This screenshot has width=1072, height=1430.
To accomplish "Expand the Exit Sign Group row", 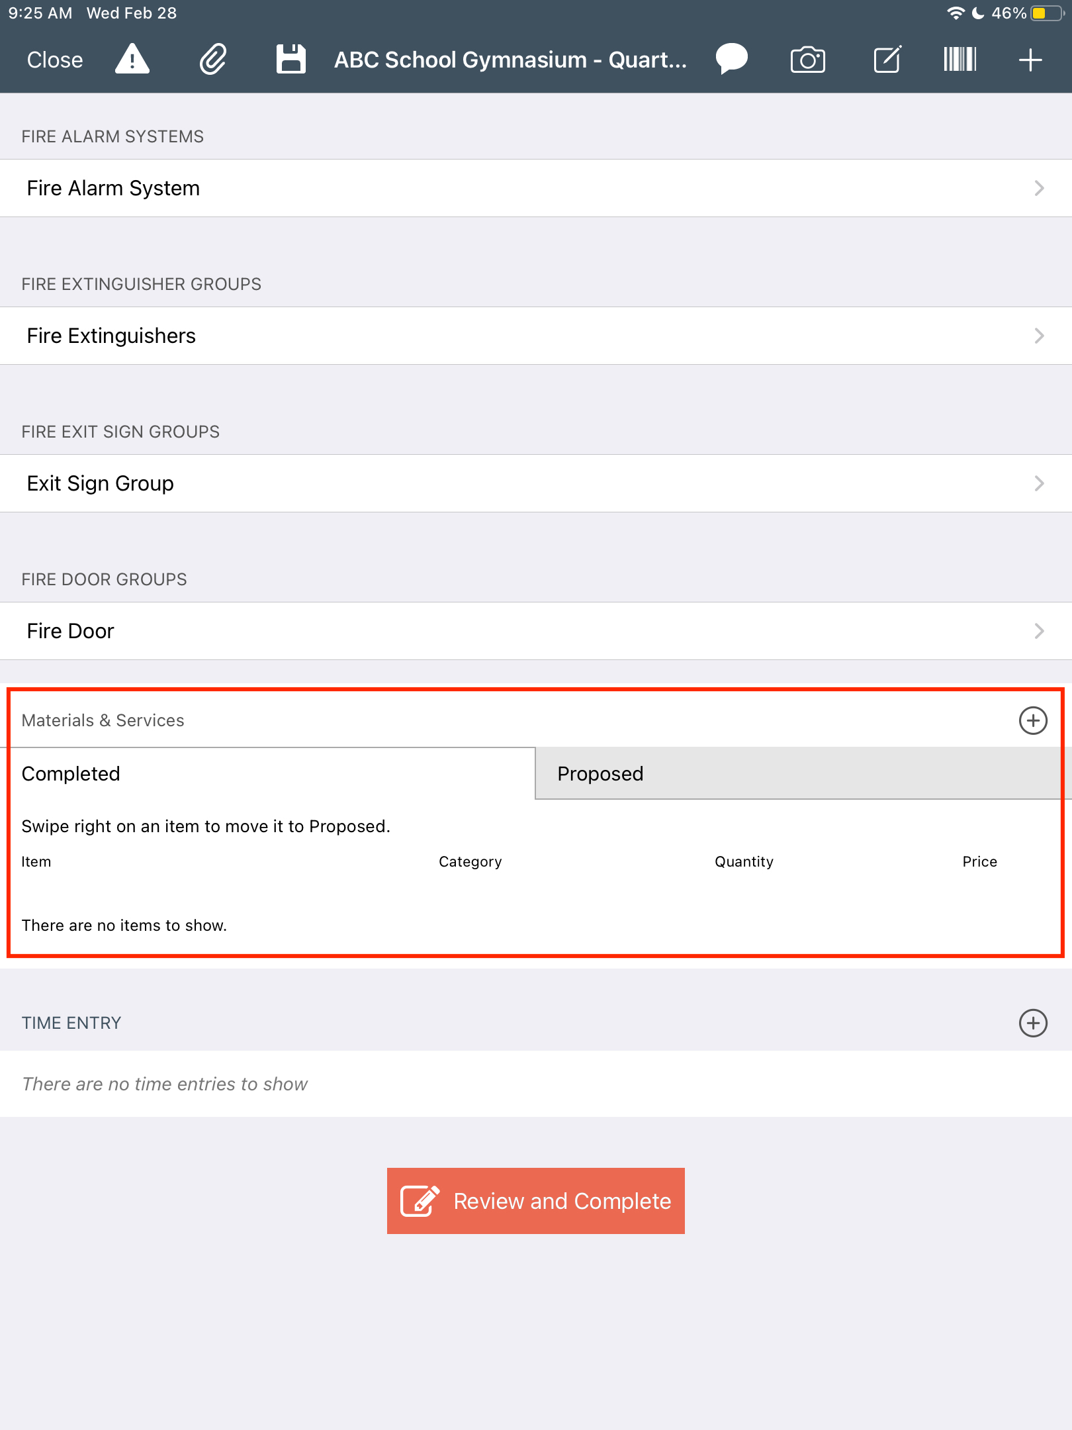I will tap(536, 483).
